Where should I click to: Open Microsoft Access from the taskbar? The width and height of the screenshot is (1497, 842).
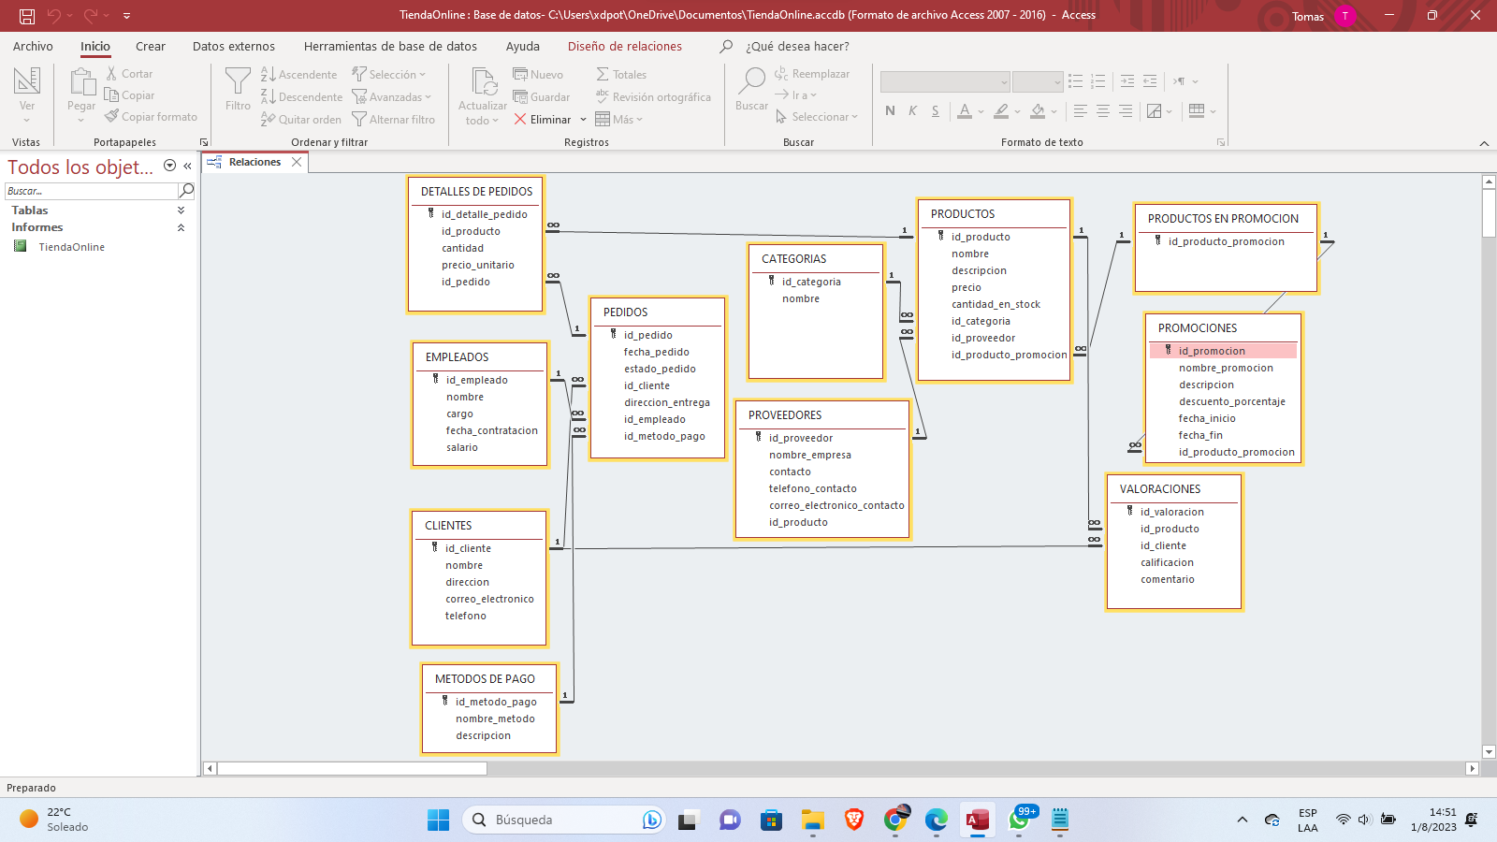point(978,820)
